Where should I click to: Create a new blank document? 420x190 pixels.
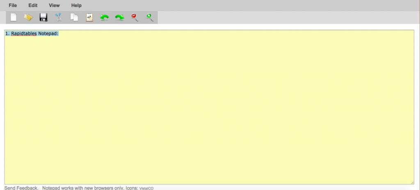click(14, 17)
